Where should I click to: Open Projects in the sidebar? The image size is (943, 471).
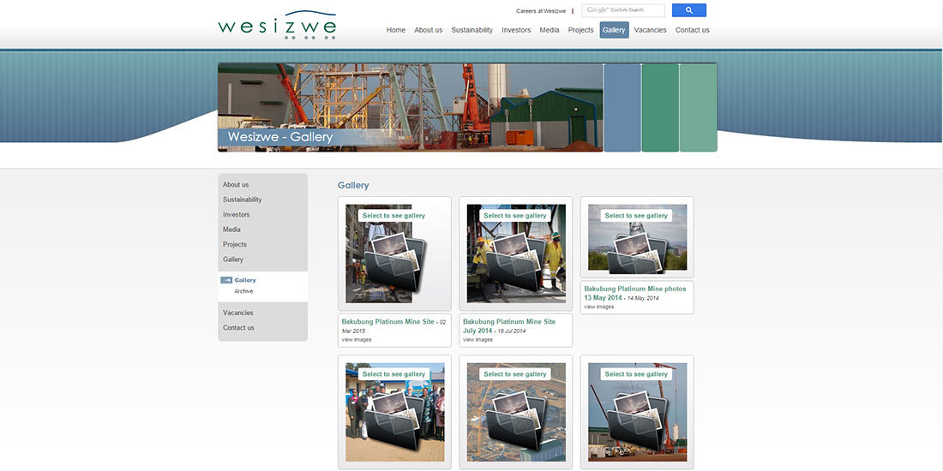tap(235, 245)
